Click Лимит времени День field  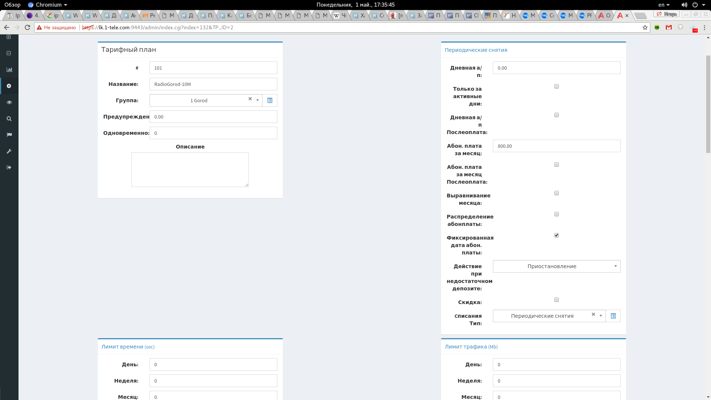click(x=213, y=364)
